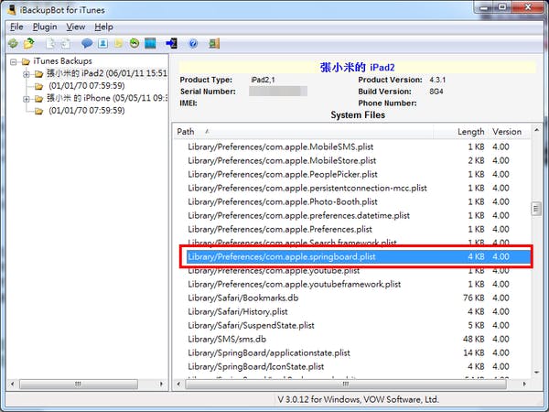This screenshot has width=549, height=412.
Task: Click the file list scroll left arrow
Action: pos(178,384)
